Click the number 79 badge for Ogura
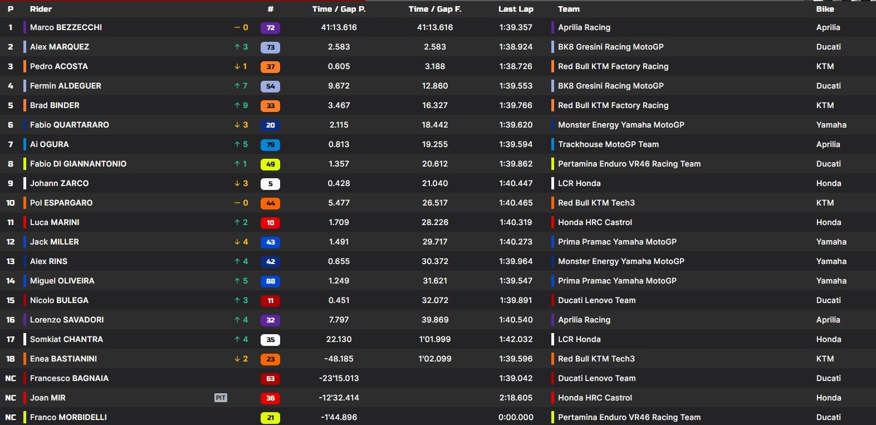The image size is (876, 425). click(x=270, y=145)
